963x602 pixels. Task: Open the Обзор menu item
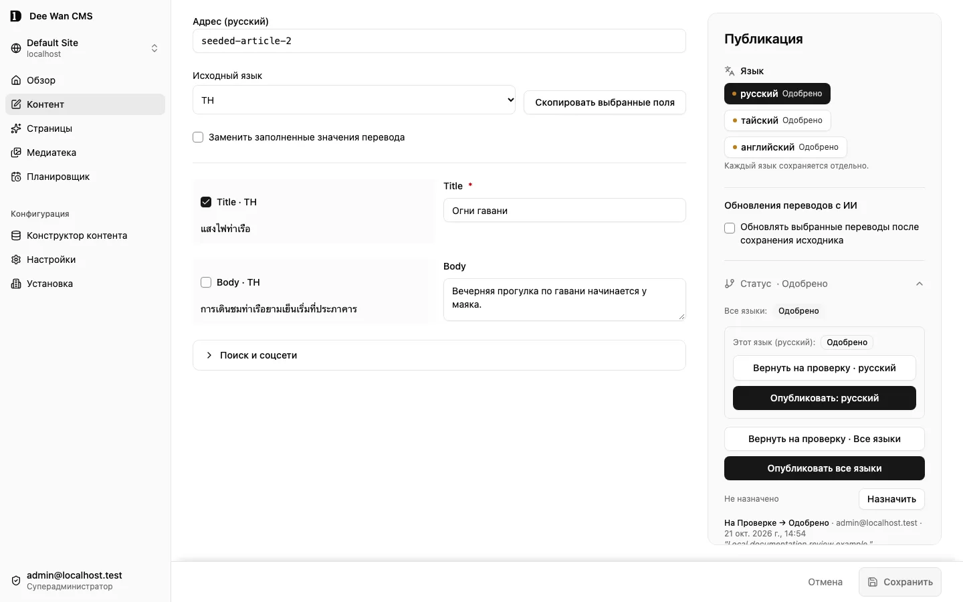(x=85, y=80)
